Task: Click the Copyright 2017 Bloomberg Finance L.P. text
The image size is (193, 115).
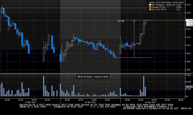Action: (148, 107)
